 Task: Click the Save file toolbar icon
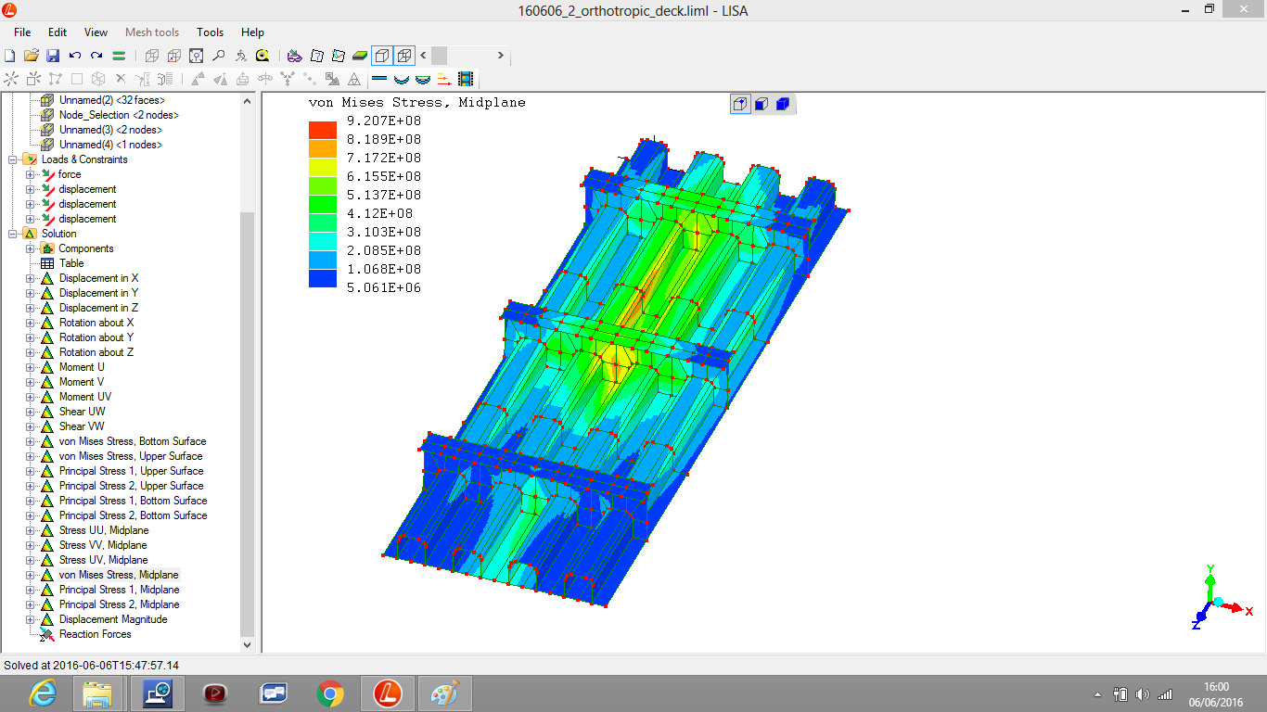pyautogui.click(x=53, y=56)
